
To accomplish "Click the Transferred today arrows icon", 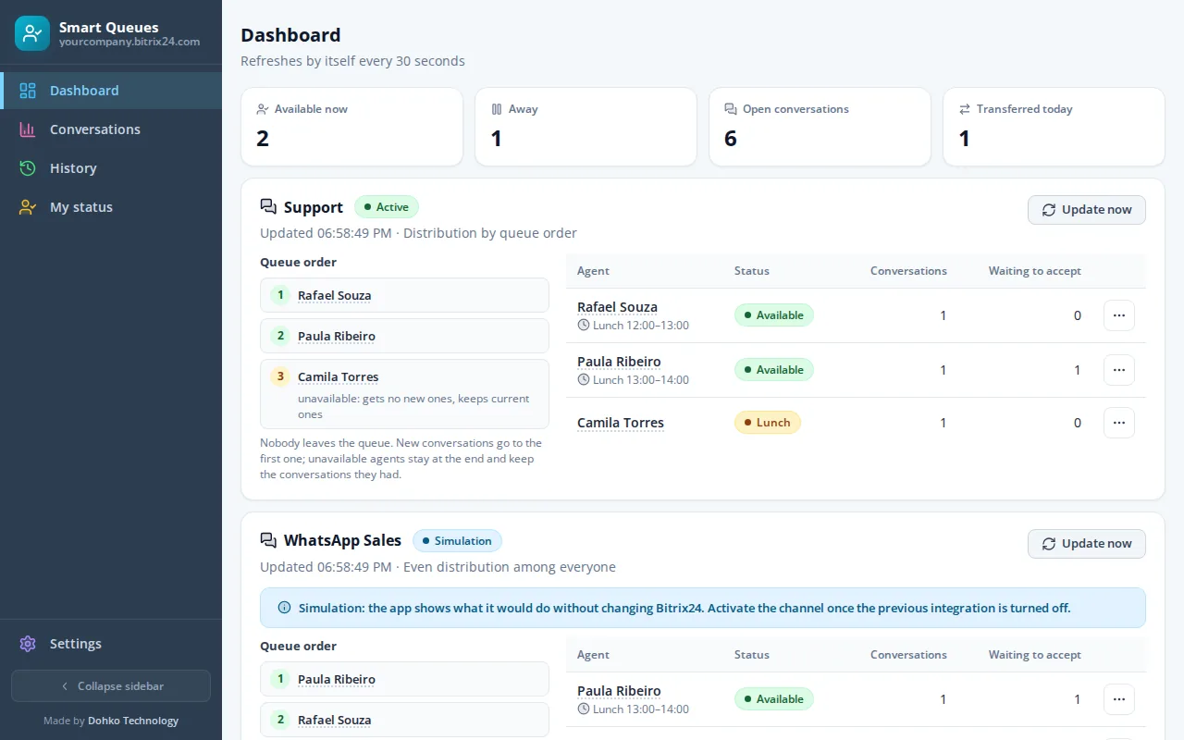I will click(965, 109).
